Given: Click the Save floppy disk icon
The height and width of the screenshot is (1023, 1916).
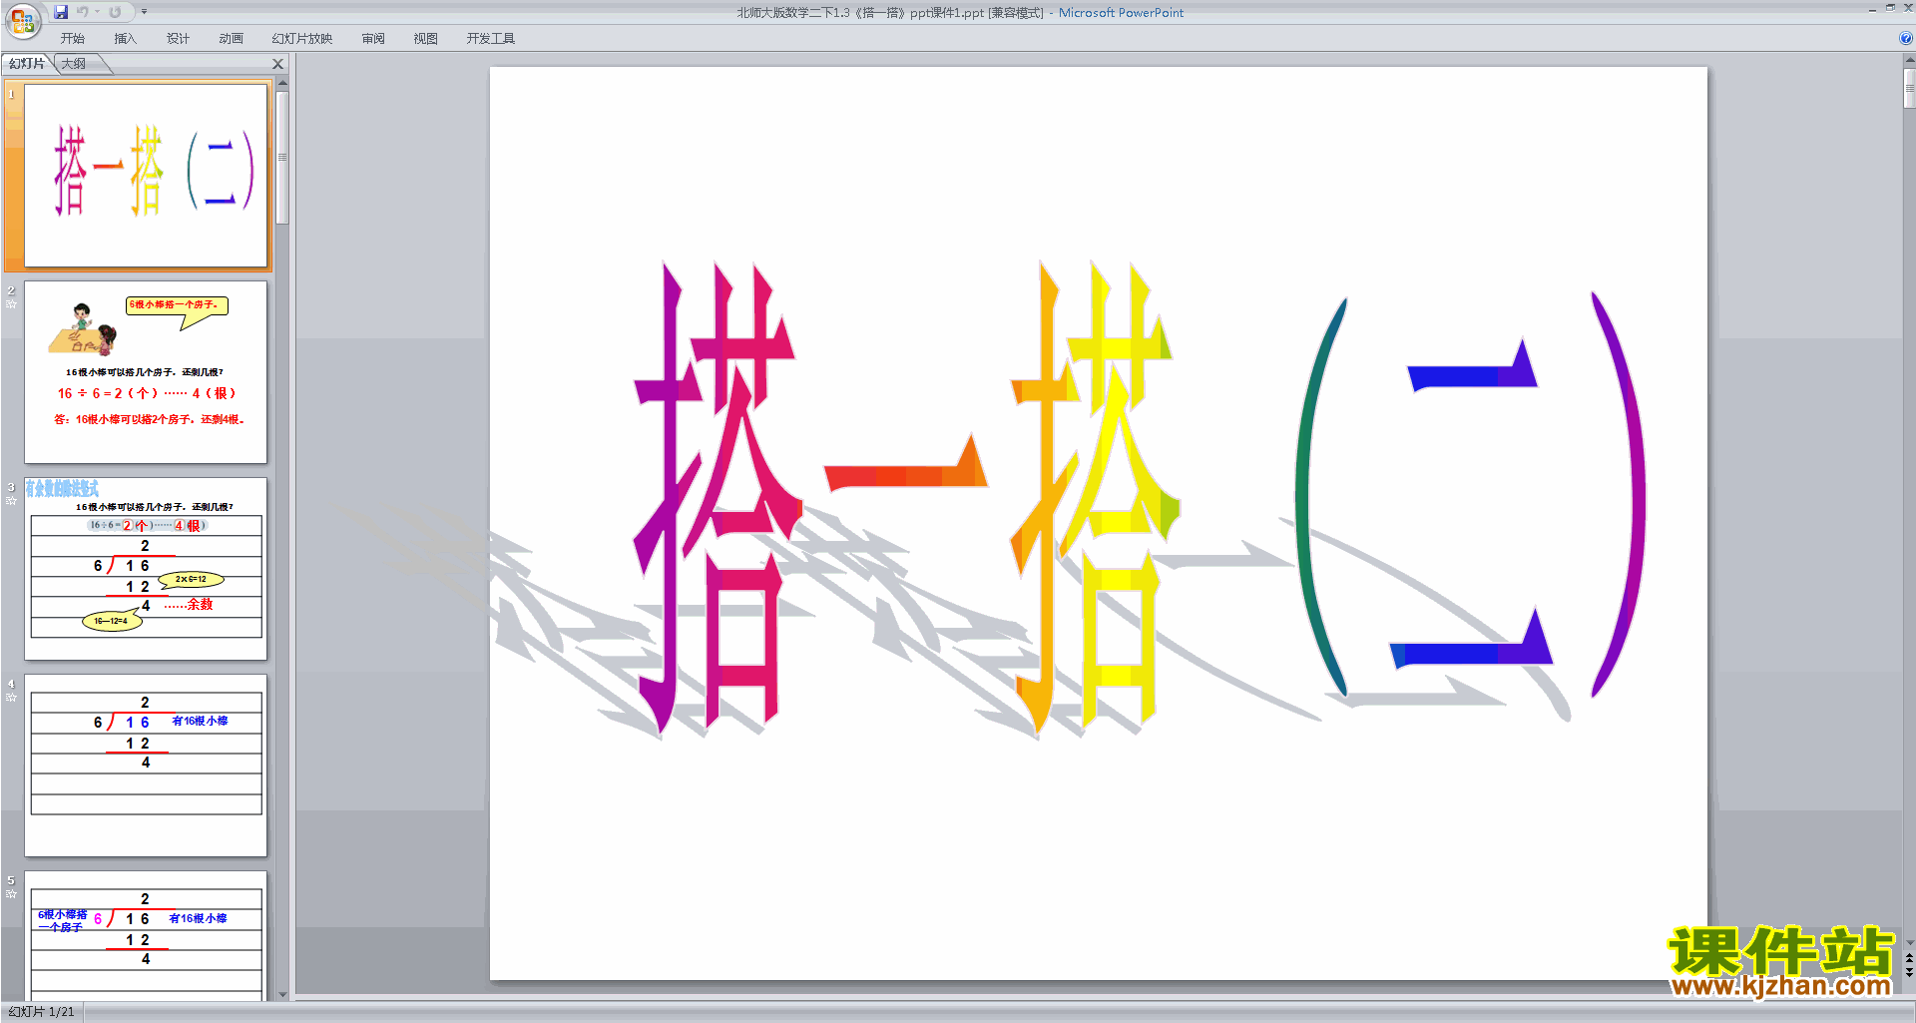Looking at the screenshot, I should [61, 12].
